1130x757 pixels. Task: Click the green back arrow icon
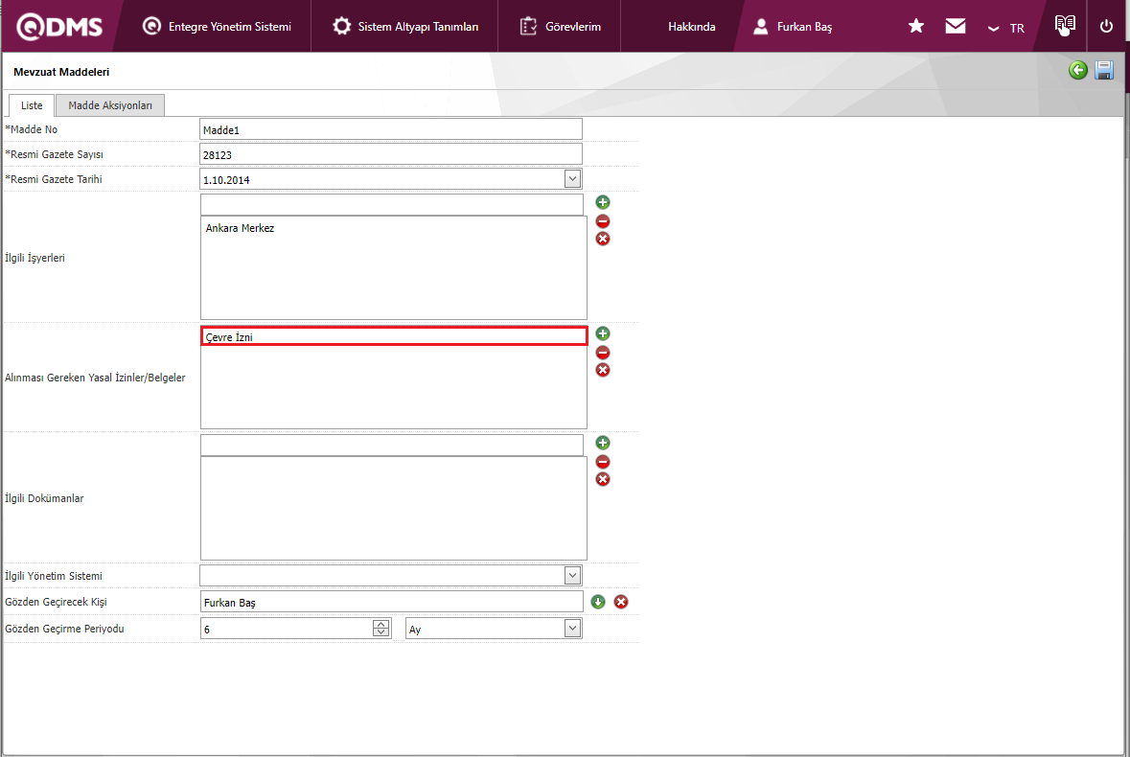1077,70
